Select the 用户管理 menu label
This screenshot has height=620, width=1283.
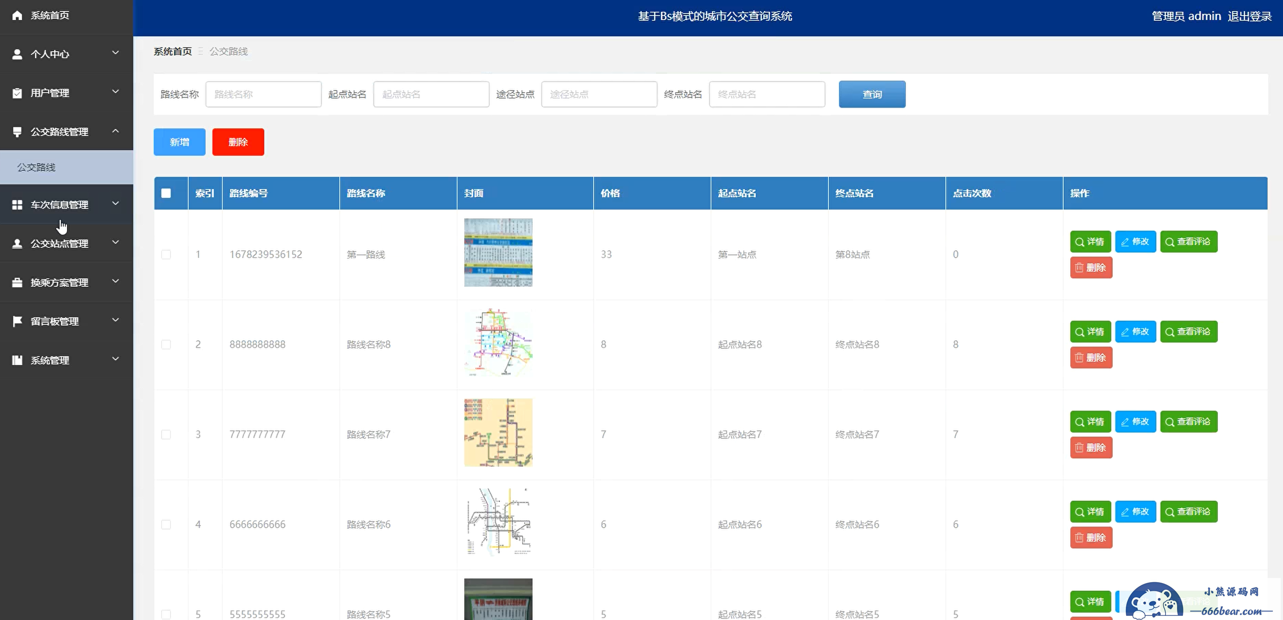pyautogui.click(x=50, y=93)
